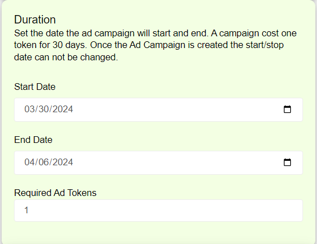Select the year 2024 in End Date
The height and width of the screenshot is (244, 317).
[63, 162]
